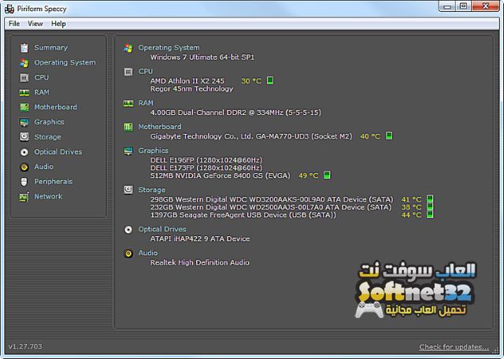Open the View menu

pos(35,24)
